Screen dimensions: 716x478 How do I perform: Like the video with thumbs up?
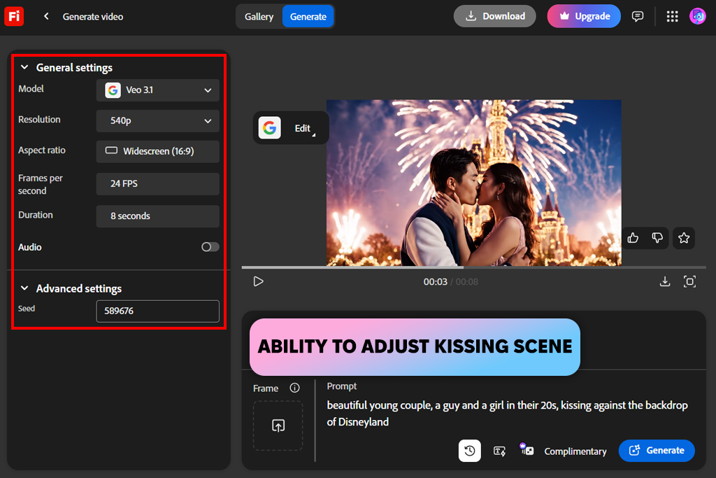(633, 238)
